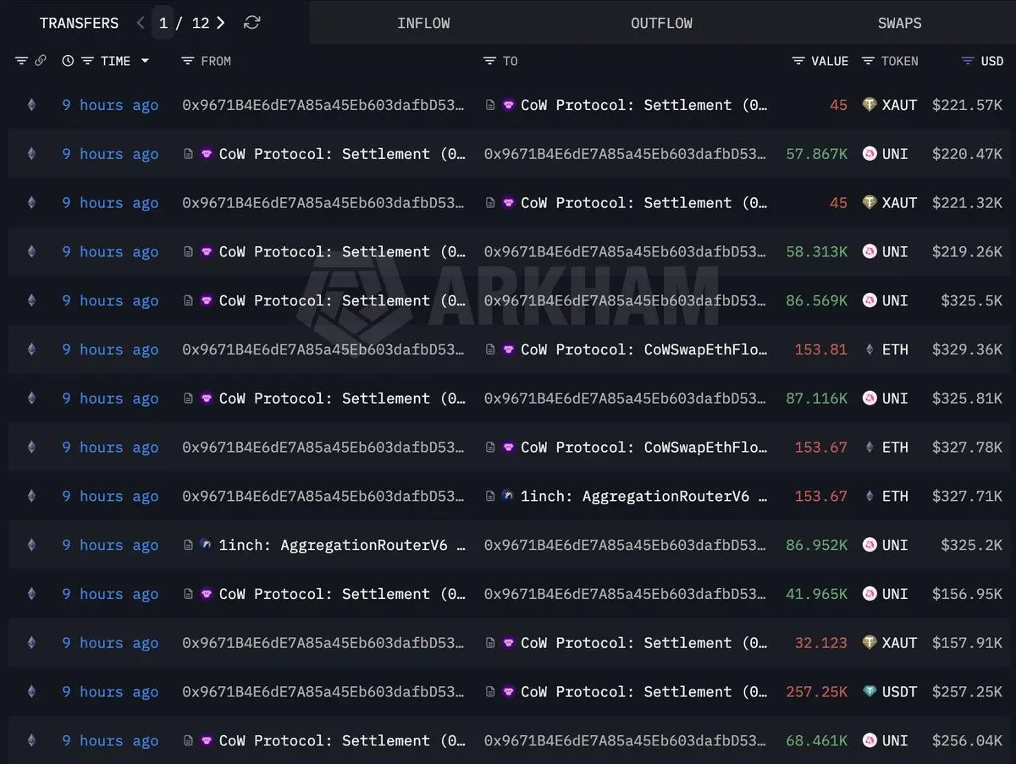1016x764 pixels.
Task: Switch to the OUTFLOW tab
Action: tap(661, 23)
